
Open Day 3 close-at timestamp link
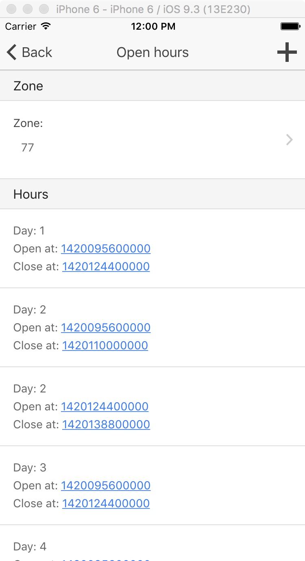pos(106,503)
